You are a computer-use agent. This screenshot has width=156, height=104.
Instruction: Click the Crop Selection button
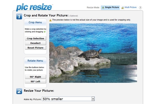(35, 38)
